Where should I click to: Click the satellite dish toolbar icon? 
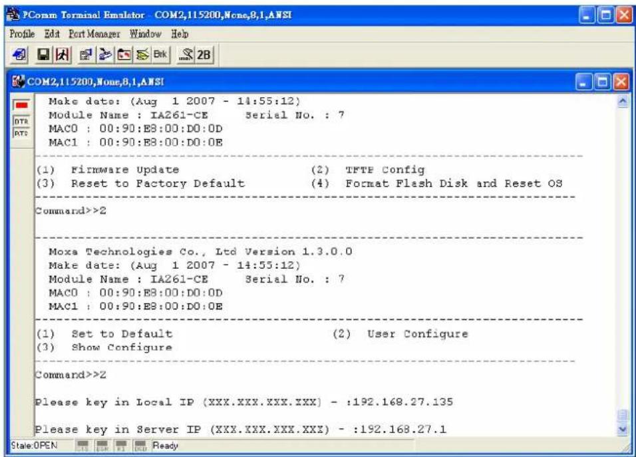point(186,55)
